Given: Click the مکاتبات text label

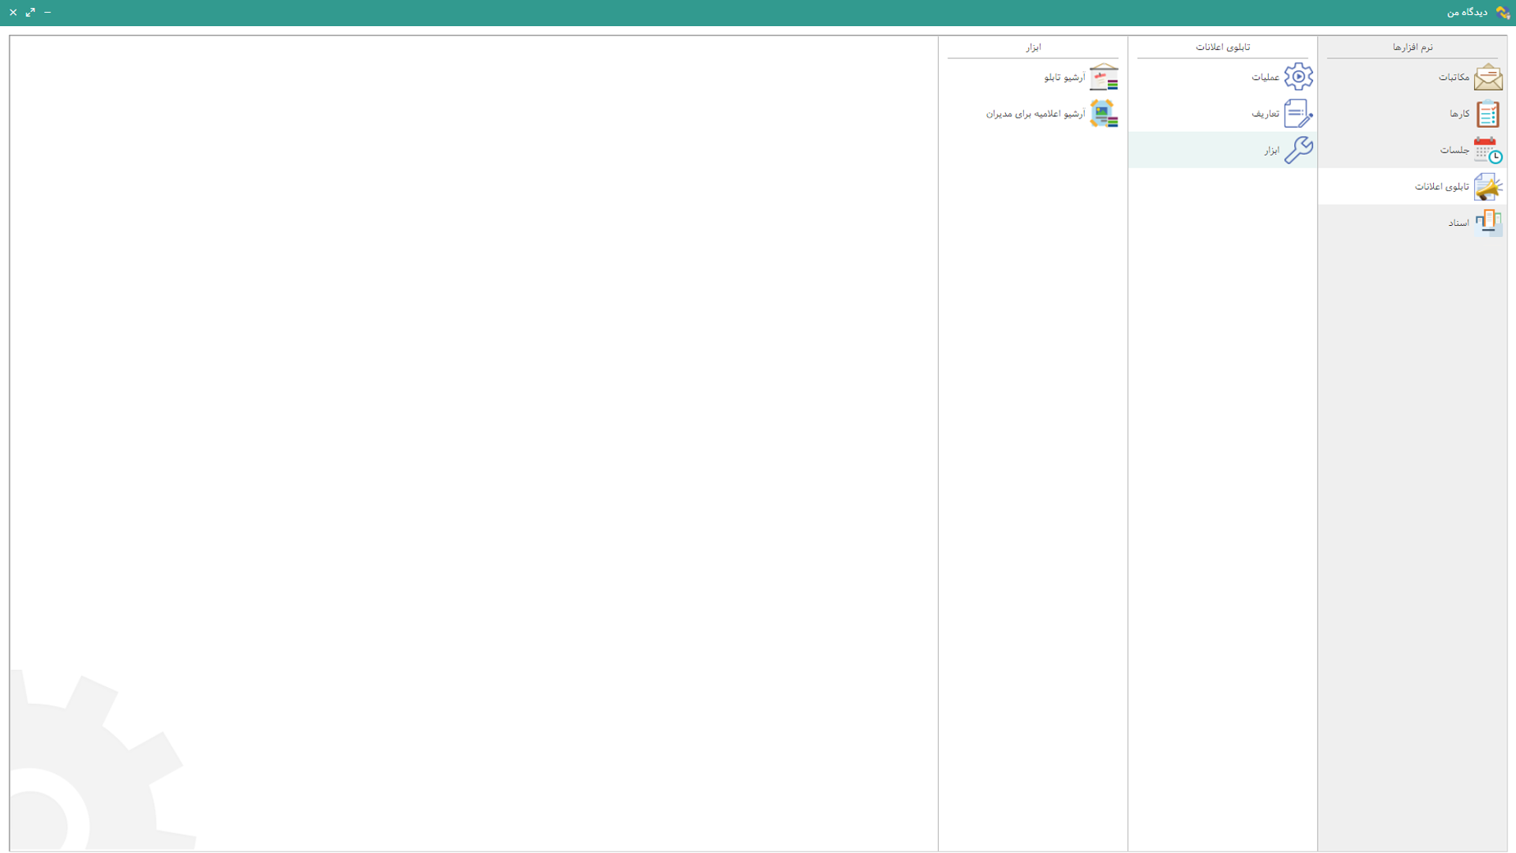Looking at the screenshot, I should (1454, 77).
